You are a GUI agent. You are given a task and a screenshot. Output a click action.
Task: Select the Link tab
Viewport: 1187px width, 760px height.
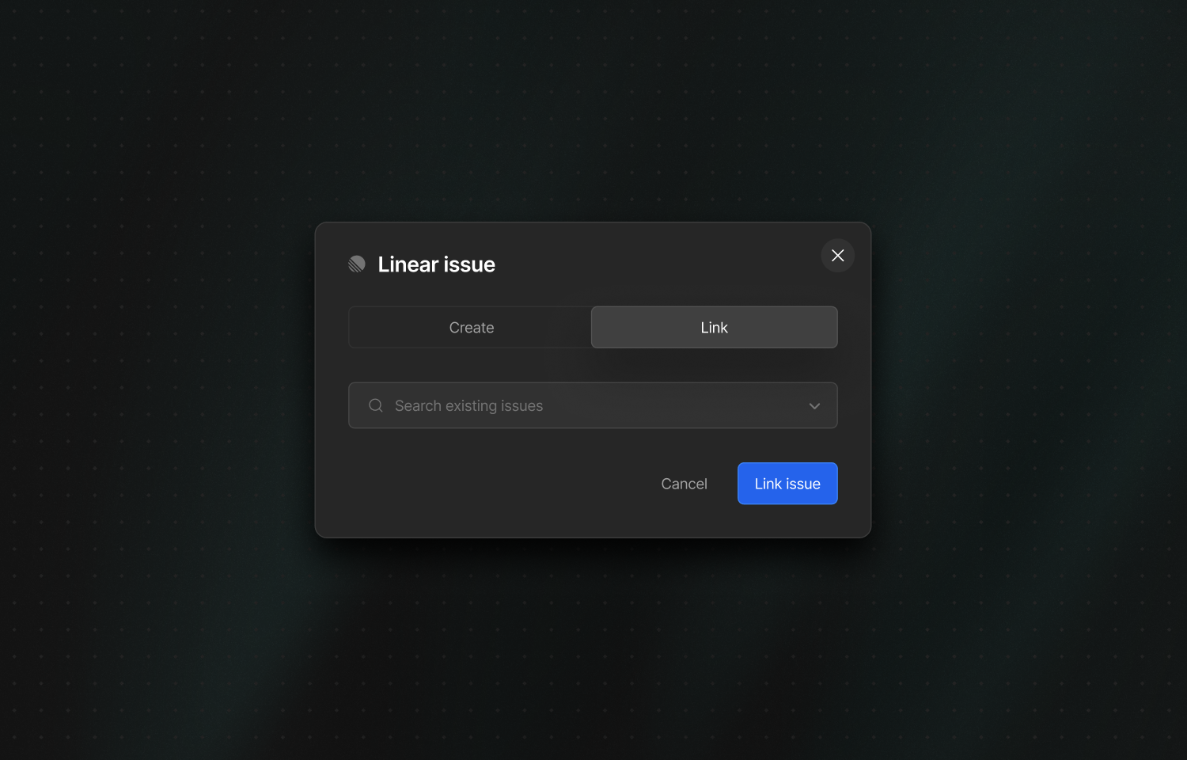713,327
